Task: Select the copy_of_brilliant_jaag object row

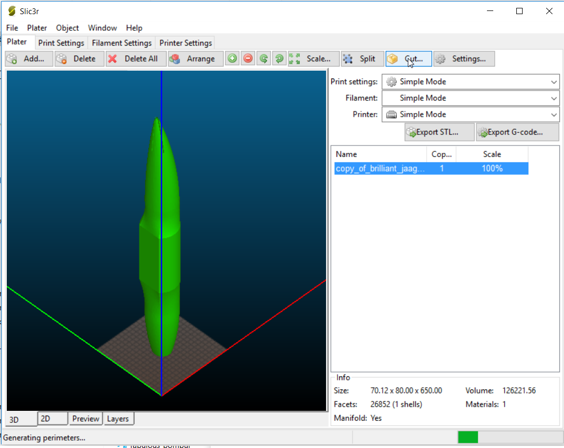Action: pos(431,169)
